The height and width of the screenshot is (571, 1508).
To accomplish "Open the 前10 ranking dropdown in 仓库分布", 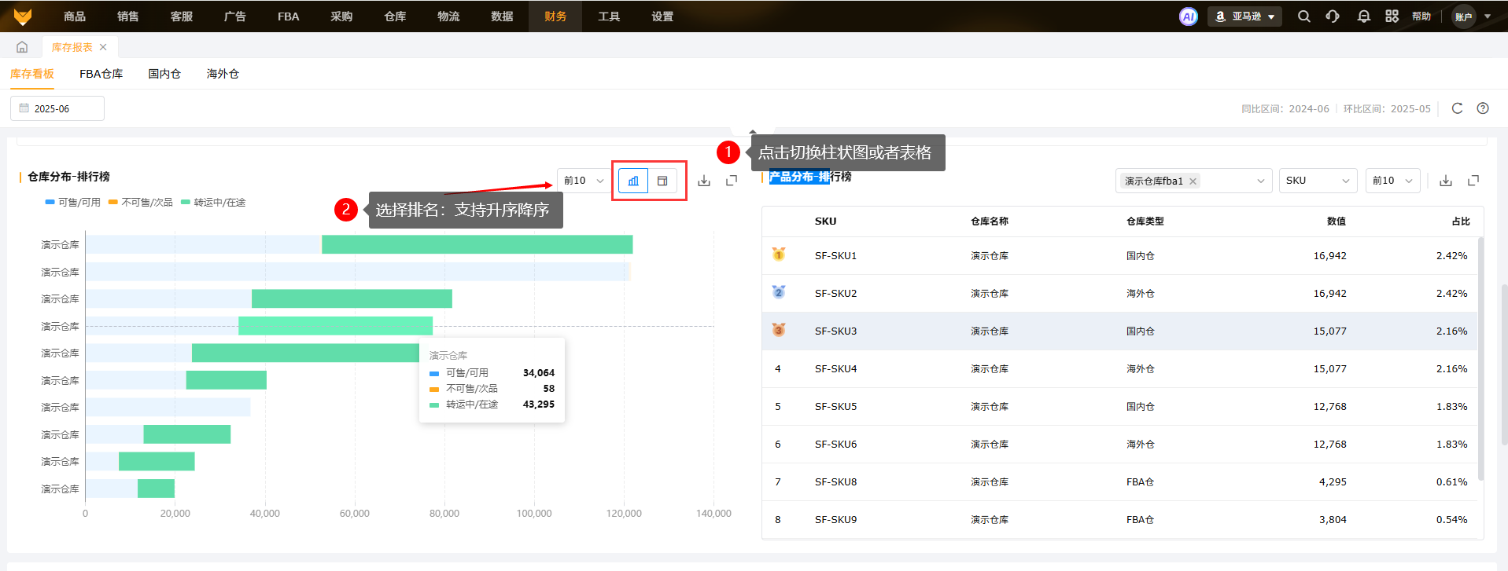I will (x=584, y=181).
